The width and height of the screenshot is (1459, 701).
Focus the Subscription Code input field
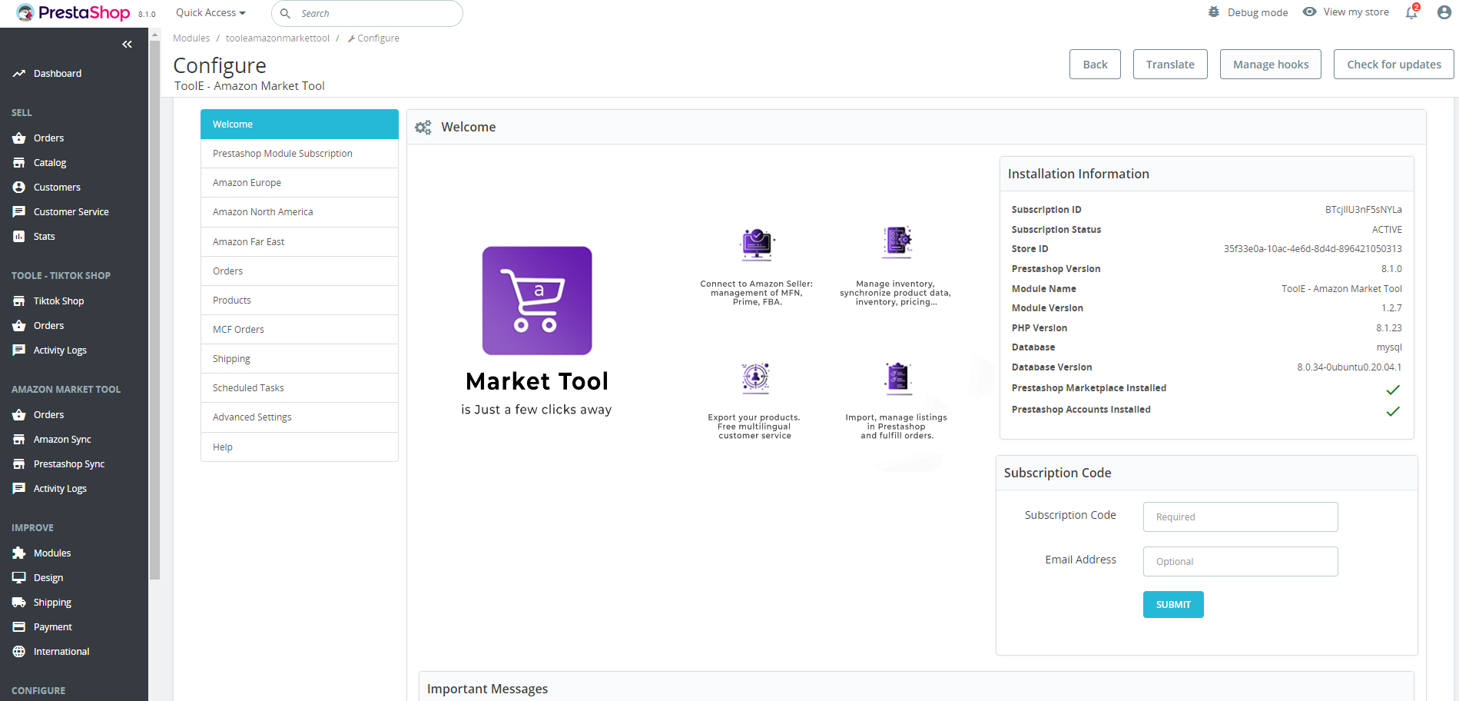tap(1240, 517)
